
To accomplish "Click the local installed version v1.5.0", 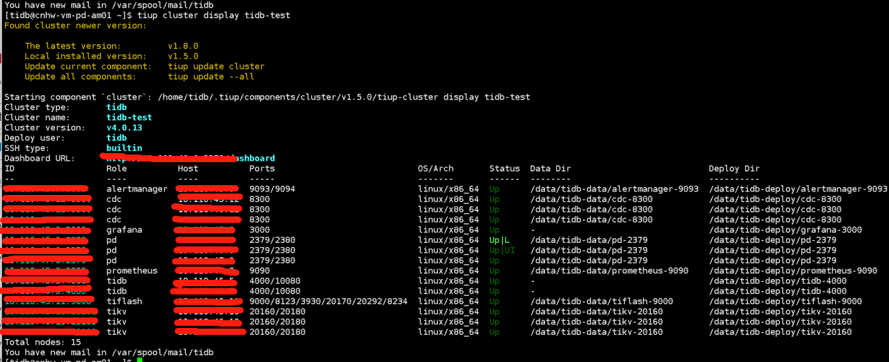I will [x=182, y=56].
